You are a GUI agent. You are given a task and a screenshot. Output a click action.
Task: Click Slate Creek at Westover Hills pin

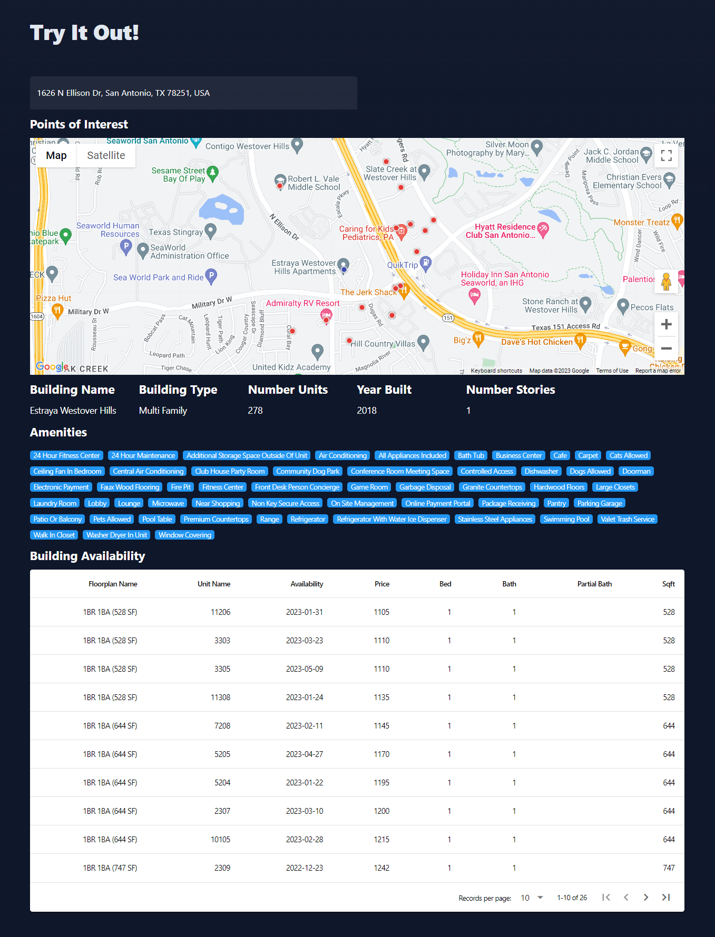pyautogui.click(x=424, y=172)
